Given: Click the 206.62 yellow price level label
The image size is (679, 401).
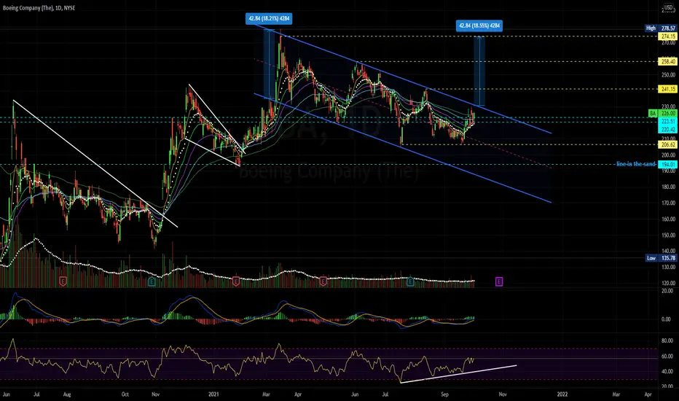Looking at the screenshot, I should (667, 144).
